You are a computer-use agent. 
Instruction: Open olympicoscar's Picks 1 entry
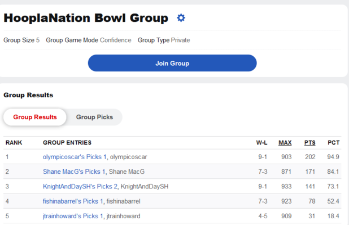75,157
